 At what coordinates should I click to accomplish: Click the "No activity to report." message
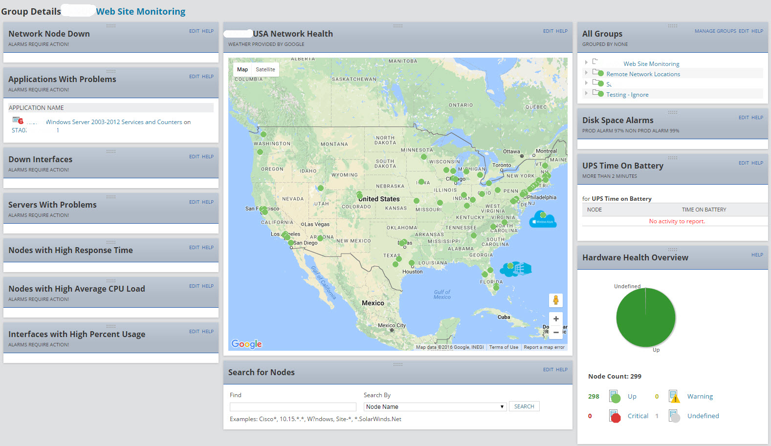point(677,221)
